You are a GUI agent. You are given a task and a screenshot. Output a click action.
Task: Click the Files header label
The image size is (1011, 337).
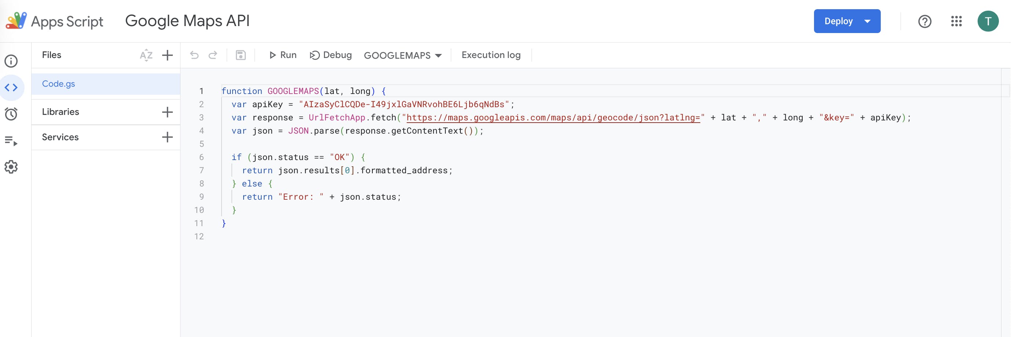tap(51, 55)
